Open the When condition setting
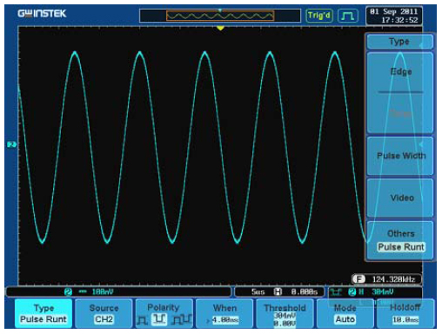The height and width of the screenshot is (334, 442). (x=224, y=313)
